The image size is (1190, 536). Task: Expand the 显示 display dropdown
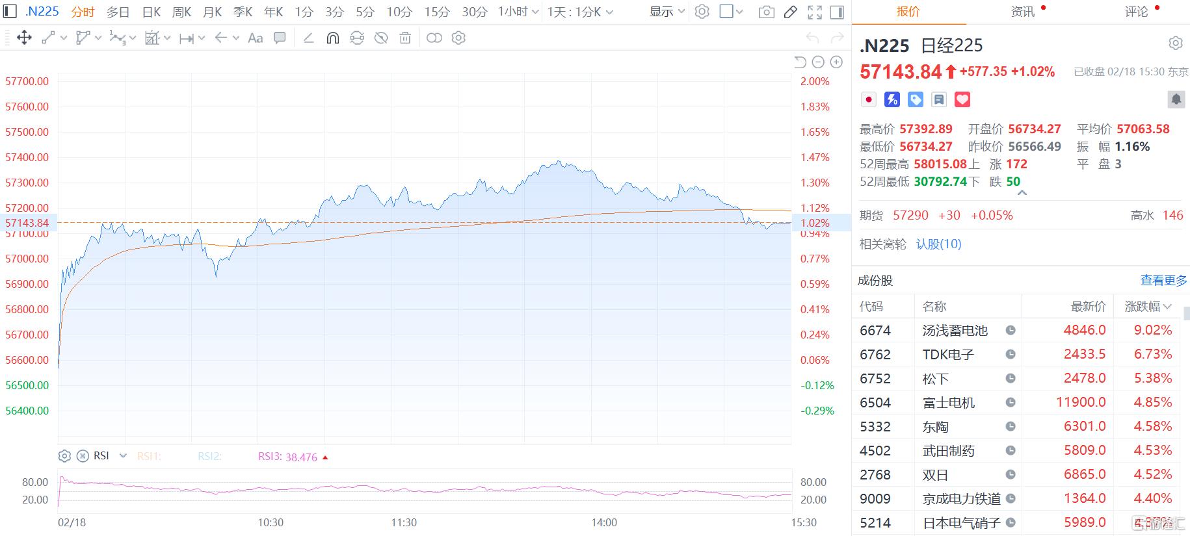point(667,12)
